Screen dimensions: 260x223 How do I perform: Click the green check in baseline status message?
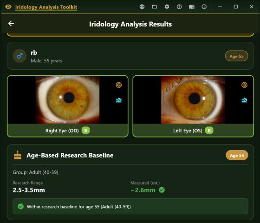21,206
